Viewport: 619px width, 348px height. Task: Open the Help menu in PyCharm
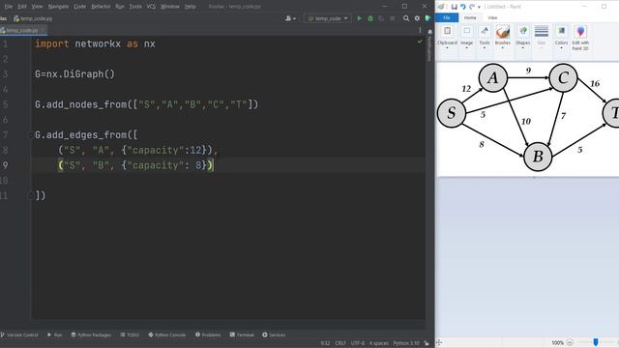pos(190,7)
